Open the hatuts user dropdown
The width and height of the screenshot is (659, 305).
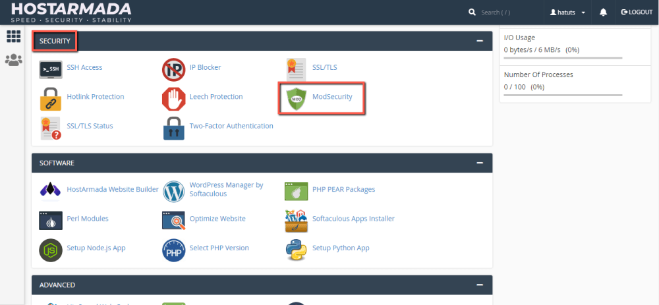[567, 12]
